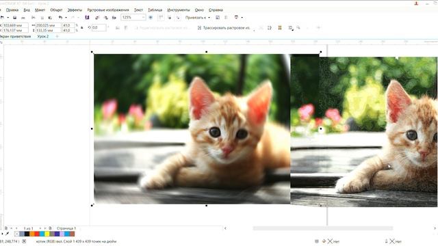Click the mirror vertically icon
This screenshot has width=438, height=246.
(x=126, y=27)
